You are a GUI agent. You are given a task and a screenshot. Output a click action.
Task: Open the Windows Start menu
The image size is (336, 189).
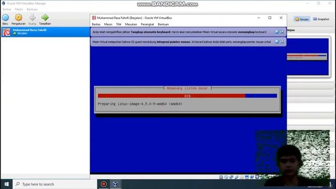6,184
